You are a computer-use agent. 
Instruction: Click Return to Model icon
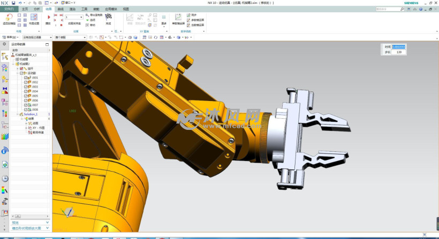point(9,18)
